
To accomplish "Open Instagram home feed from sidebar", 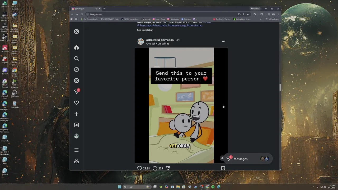I will point(76,47).
